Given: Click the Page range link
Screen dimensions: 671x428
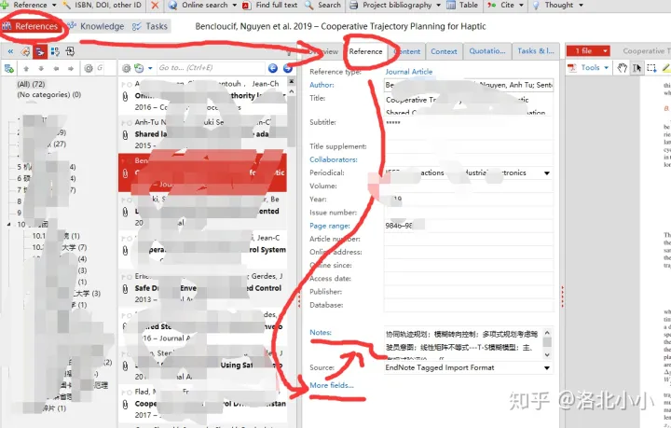Looking at the screenshot, I should coord(330,226).
